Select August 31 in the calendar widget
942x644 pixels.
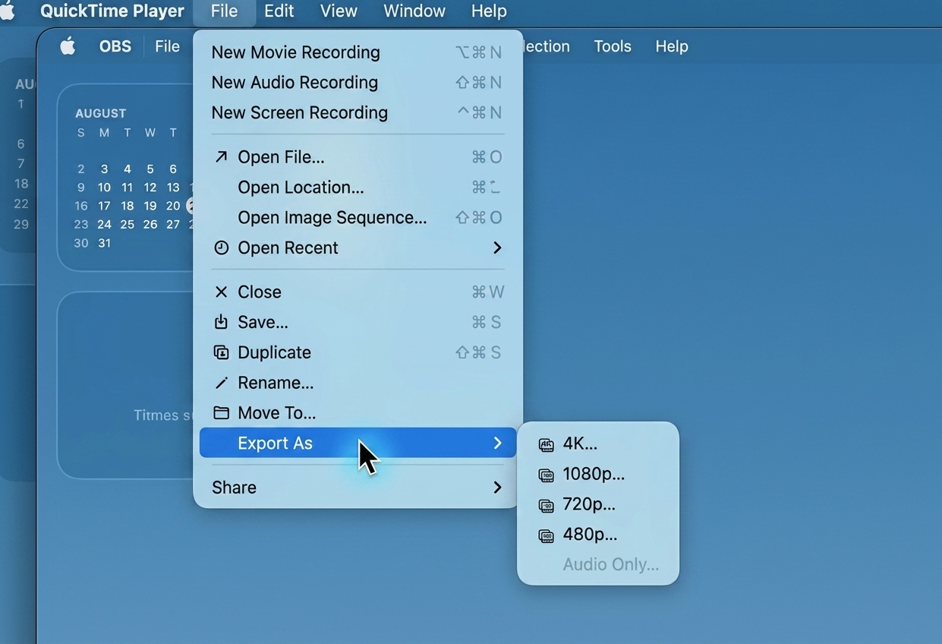click(104, 243)
